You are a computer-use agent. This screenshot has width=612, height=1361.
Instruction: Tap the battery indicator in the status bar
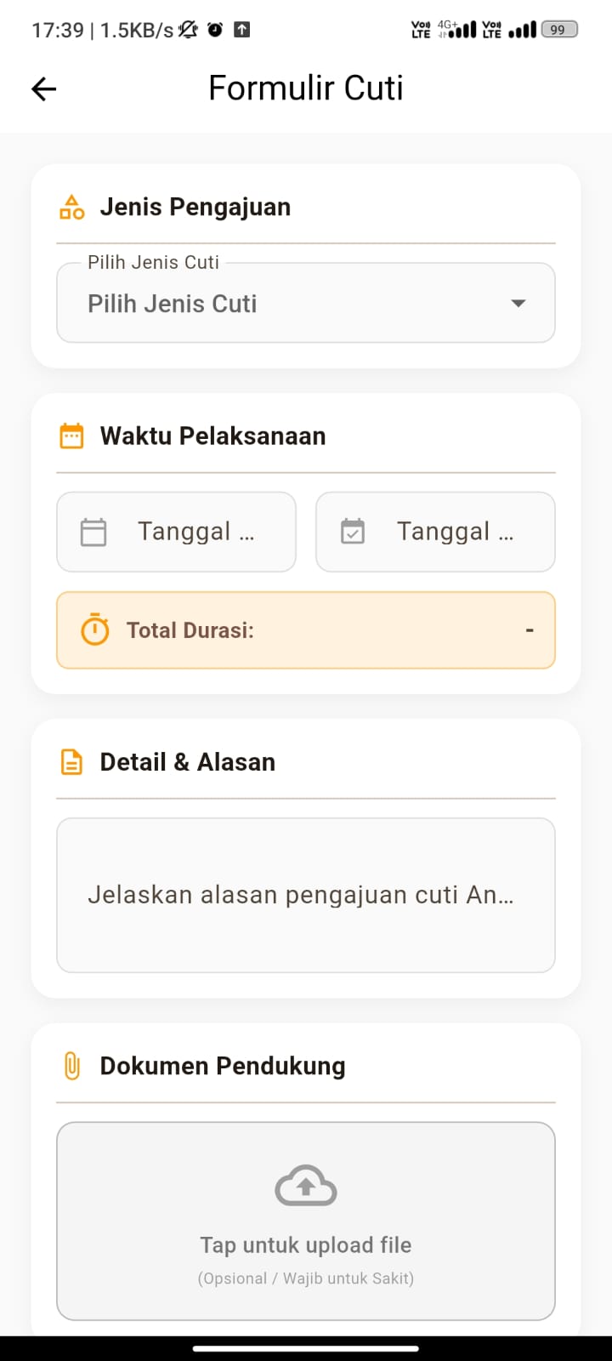pos(558,28)
